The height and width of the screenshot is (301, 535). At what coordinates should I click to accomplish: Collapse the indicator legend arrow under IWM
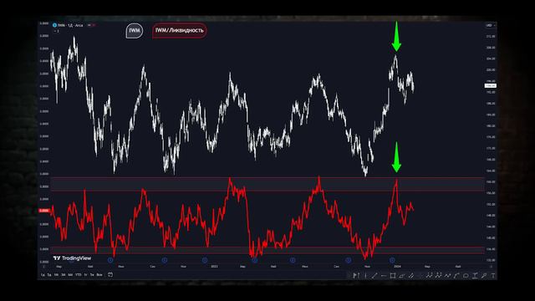pos(56,31)
